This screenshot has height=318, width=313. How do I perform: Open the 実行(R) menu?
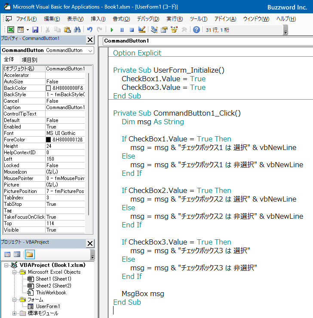tap(175, 19)
